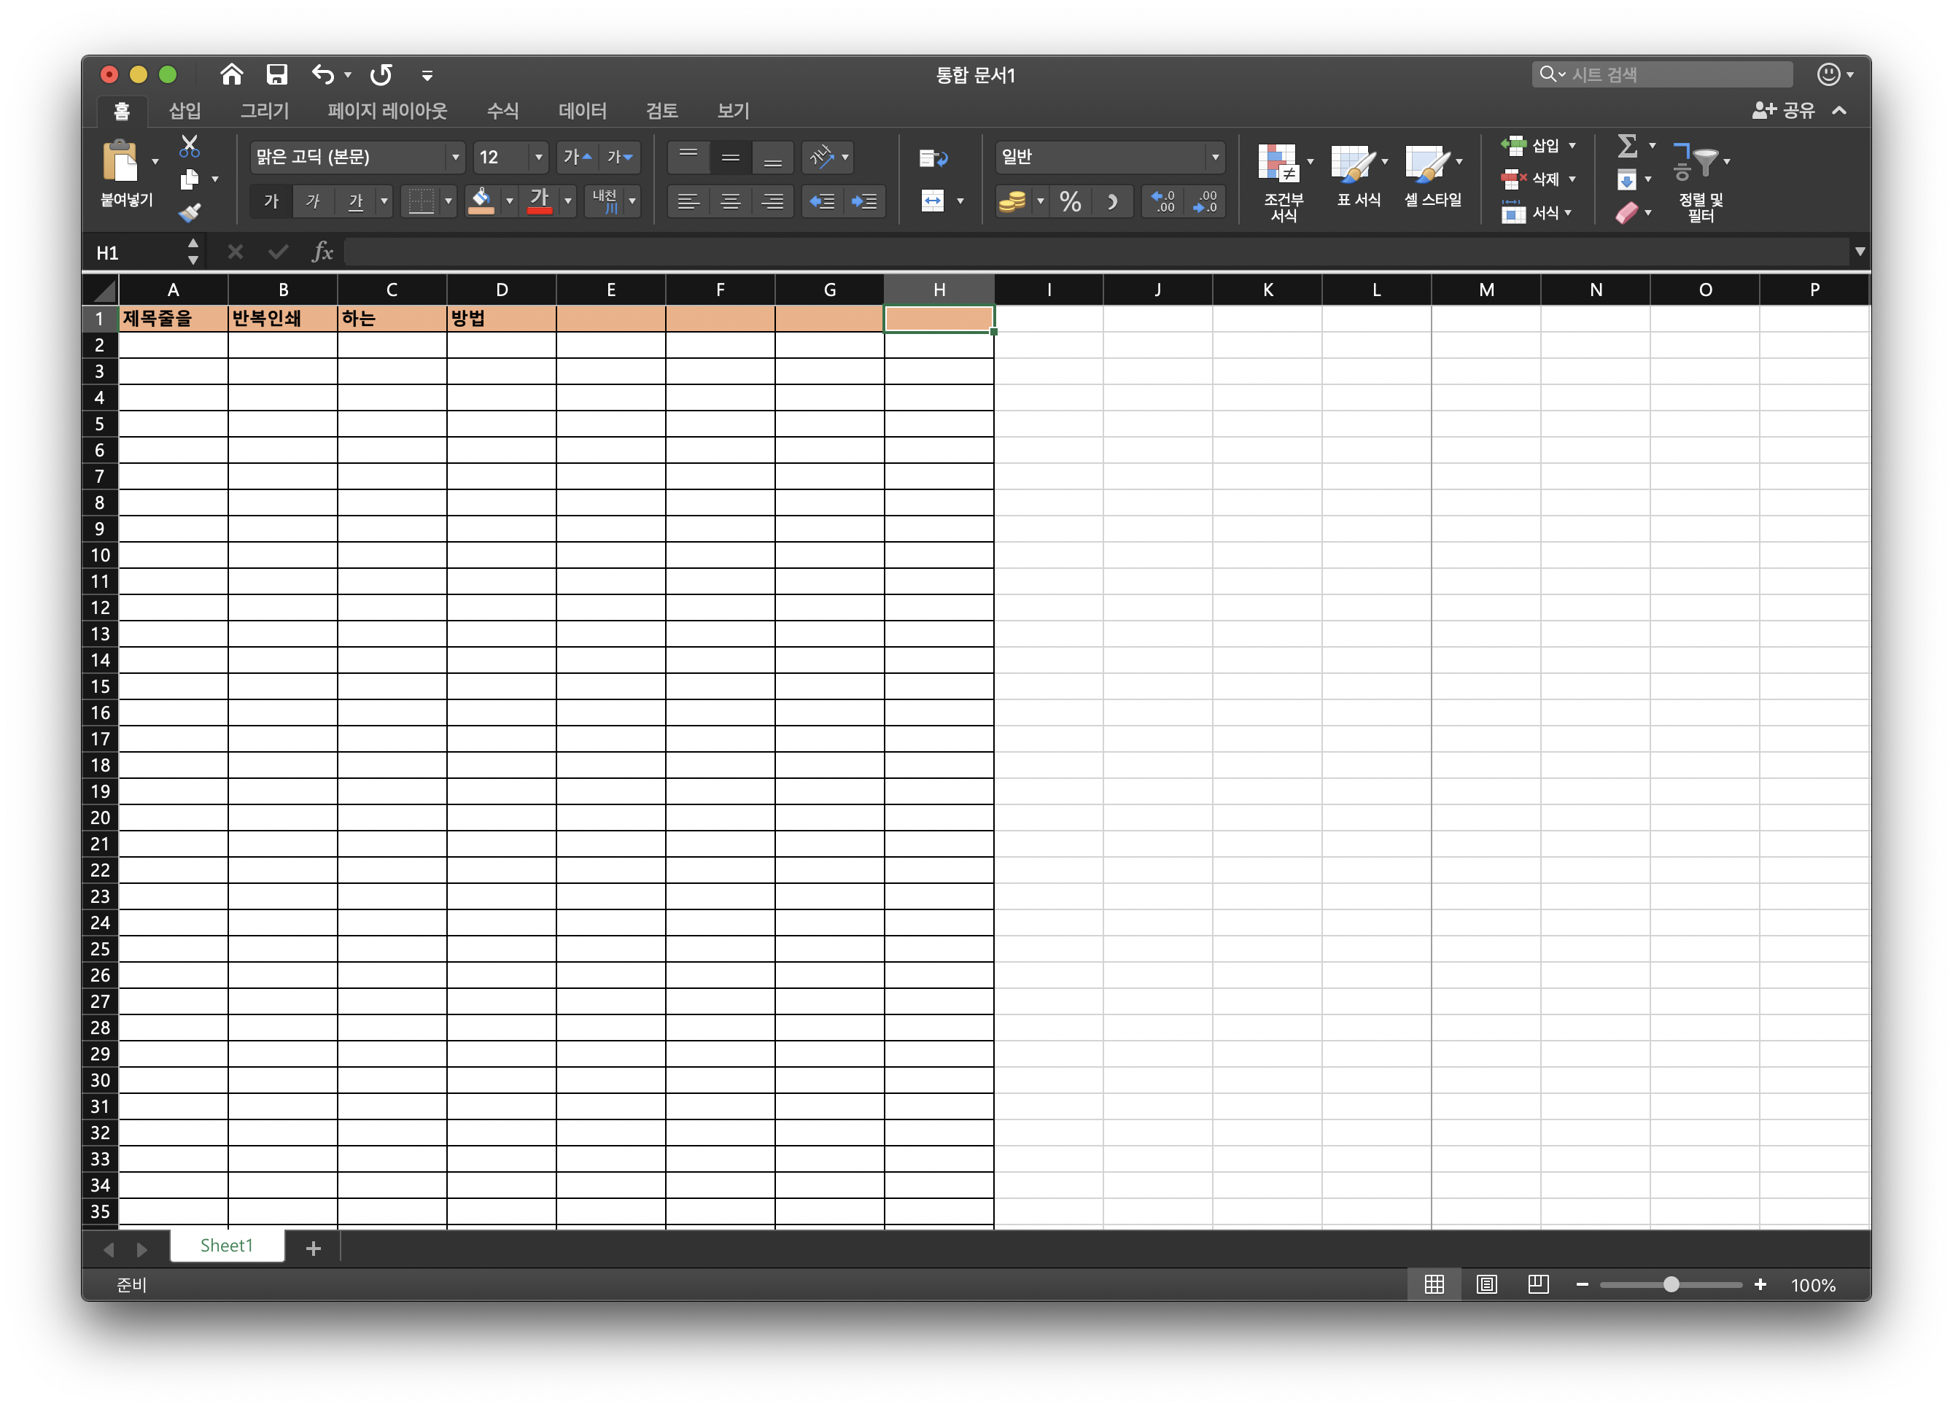Click increase indent icon

tap(863, 201)
